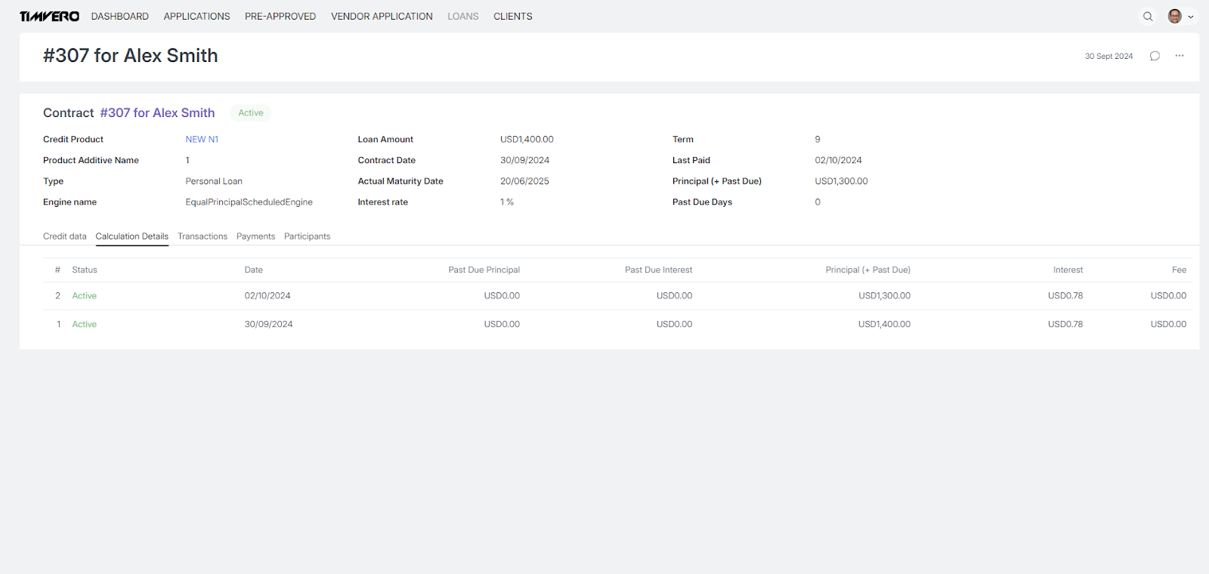Expand the user profile dropdown arrow
Viewport: 1209px width, 574px height.
[x=1191, y=17]
